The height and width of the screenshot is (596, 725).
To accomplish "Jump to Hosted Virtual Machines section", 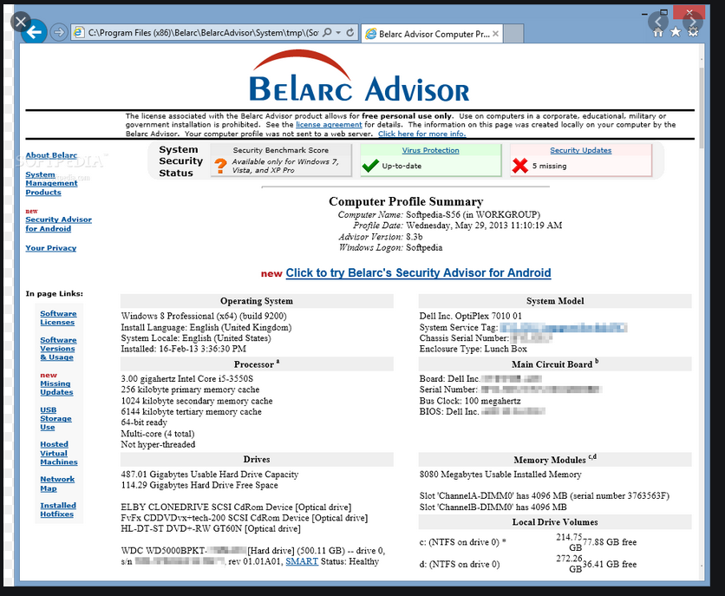I will [59, 453].
